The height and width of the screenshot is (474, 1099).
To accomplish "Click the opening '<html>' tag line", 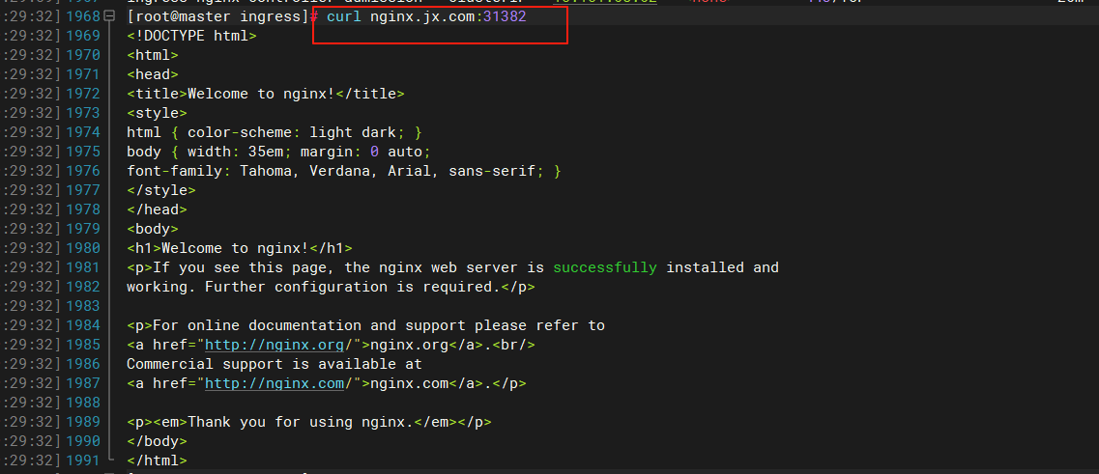I will point(153,55).
